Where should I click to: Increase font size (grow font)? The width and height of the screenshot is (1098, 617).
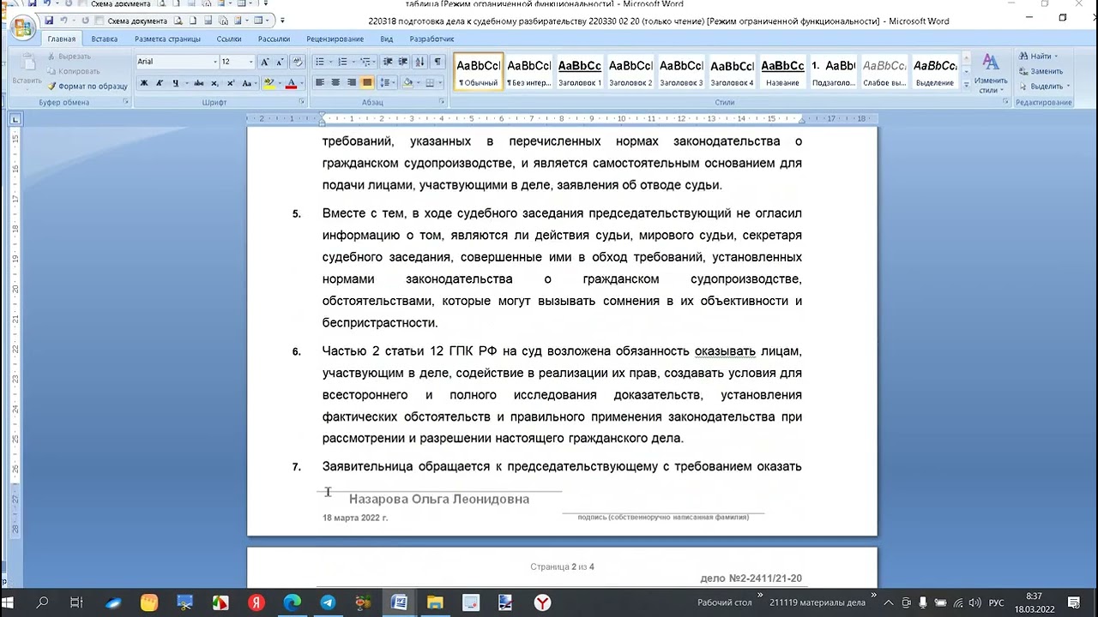[x=265, y=62]
